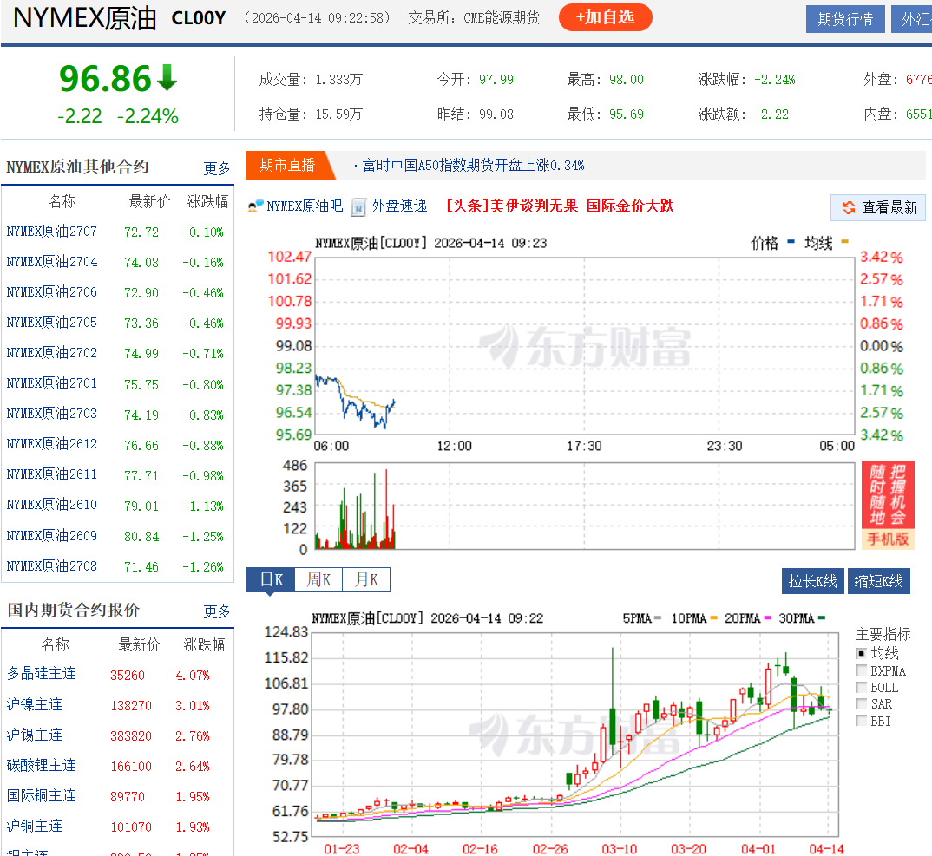The height and width of the screenshot is (856, 932).
Task: Open the 富时中国A50指数期货 news headline
Action: coord(473,165)
